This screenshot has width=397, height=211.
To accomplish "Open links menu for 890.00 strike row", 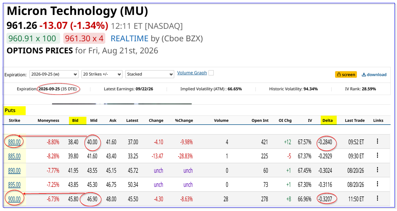I will pos(377,170).
